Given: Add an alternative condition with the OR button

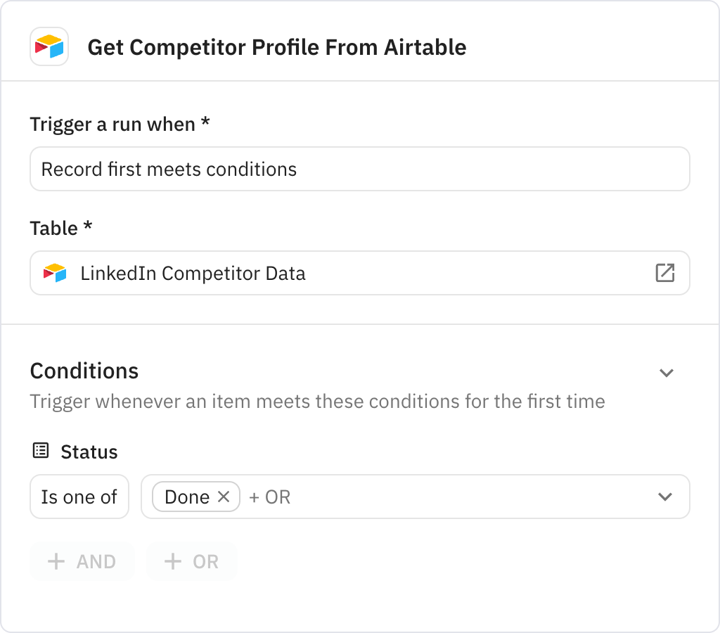Looking at the screenshot, I should [x=191, y=561].
